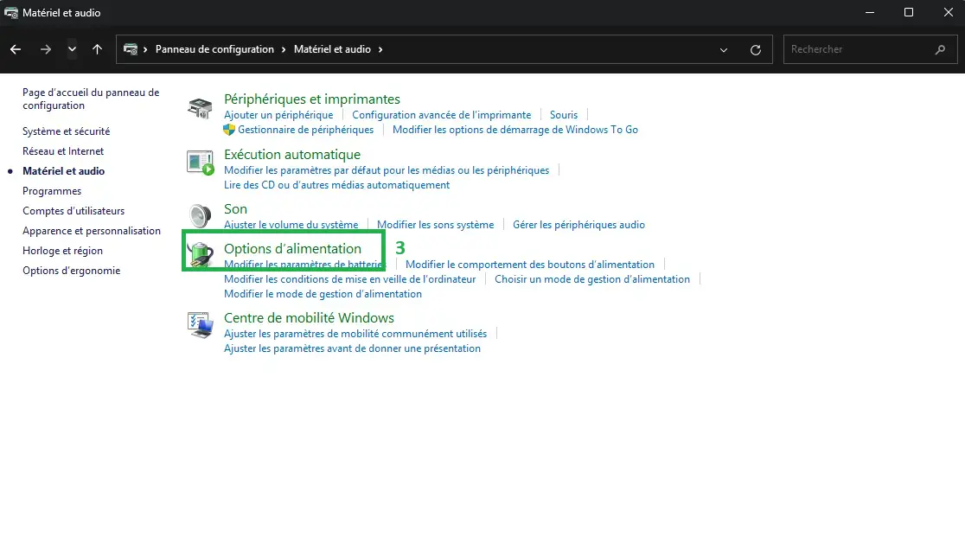Select Panneau de configuration in the breadcrumb
This screenshot has height=543, width=965.
214,49
